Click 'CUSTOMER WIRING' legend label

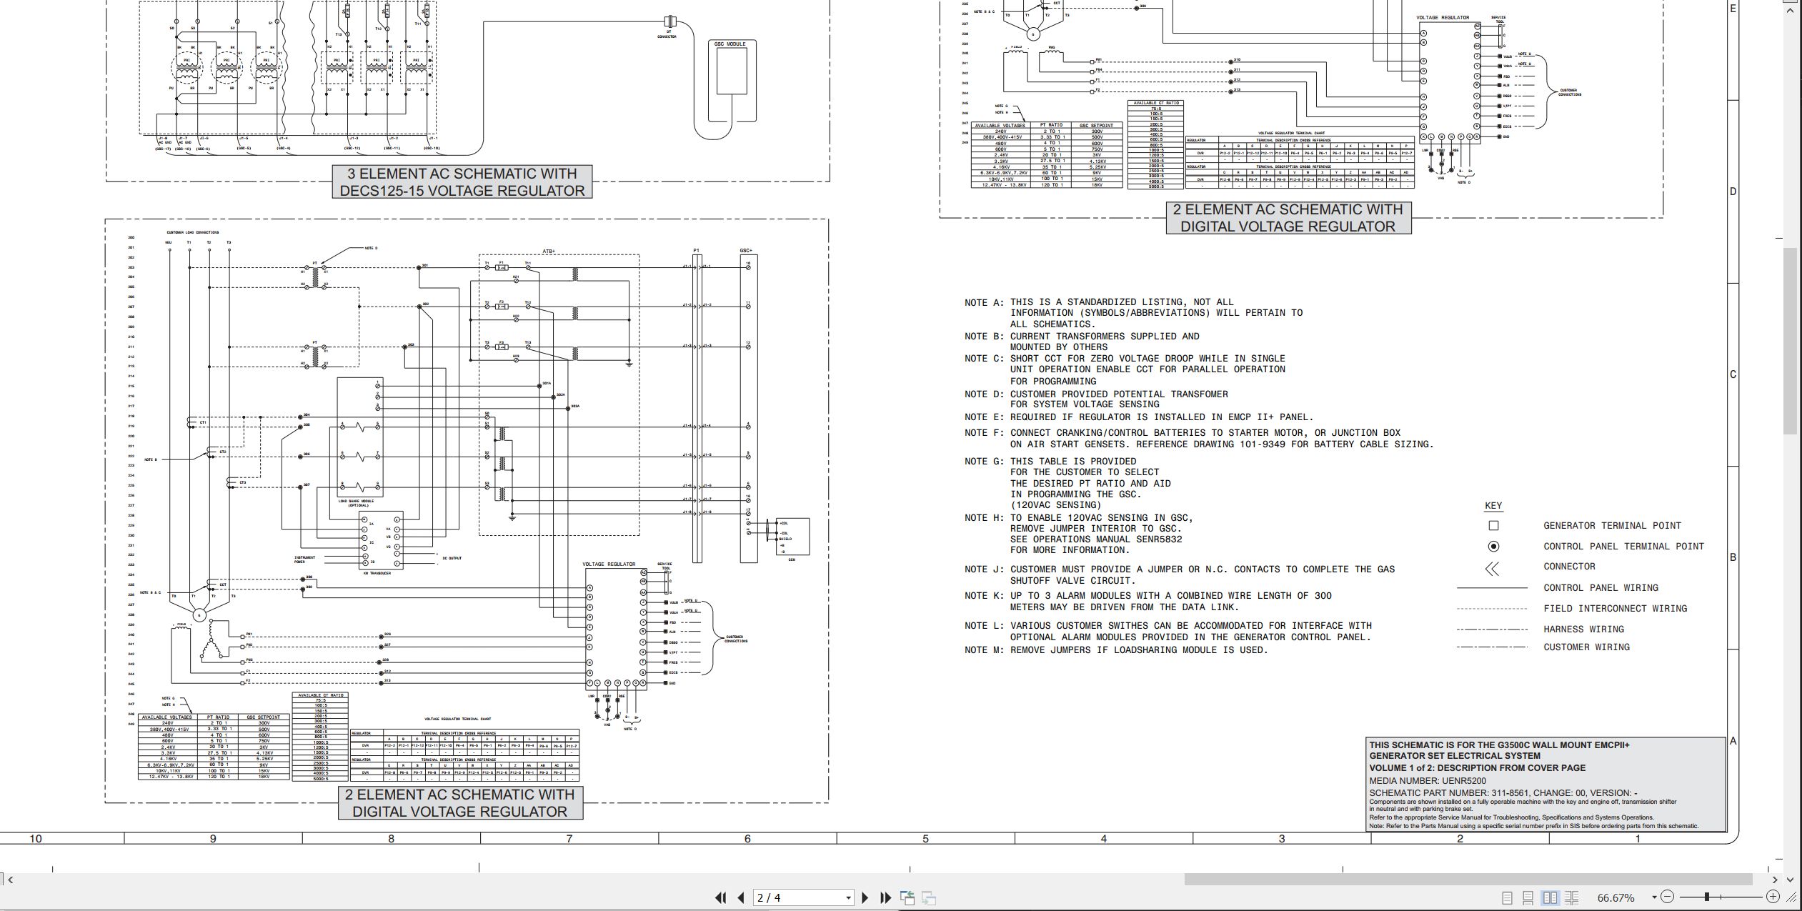tap(1587, 647)
